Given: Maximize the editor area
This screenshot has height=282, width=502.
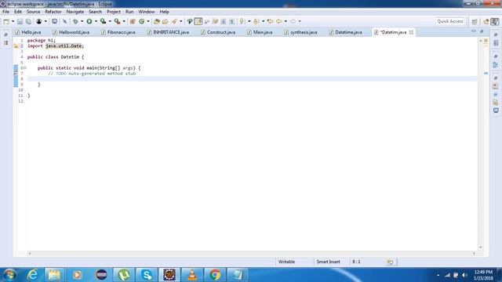Looking at the screenshot, I should pos(482,31).
